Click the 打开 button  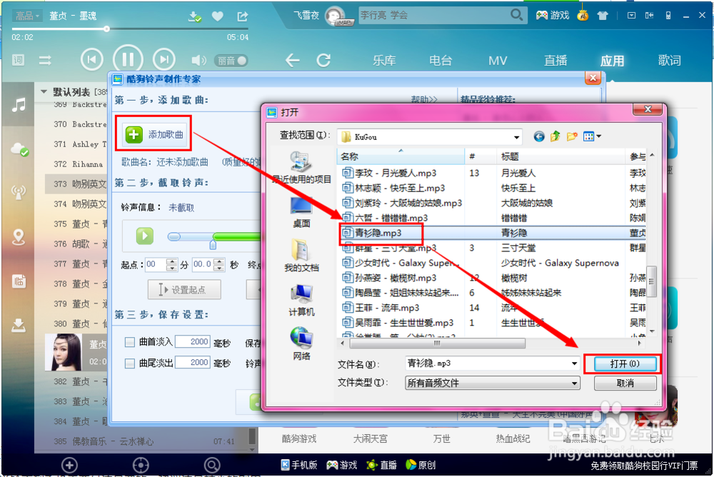tap(625, 363)
